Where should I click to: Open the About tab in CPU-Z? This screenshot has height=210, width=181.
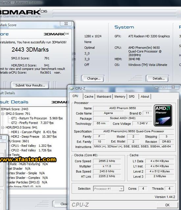[x=145, y=96]
